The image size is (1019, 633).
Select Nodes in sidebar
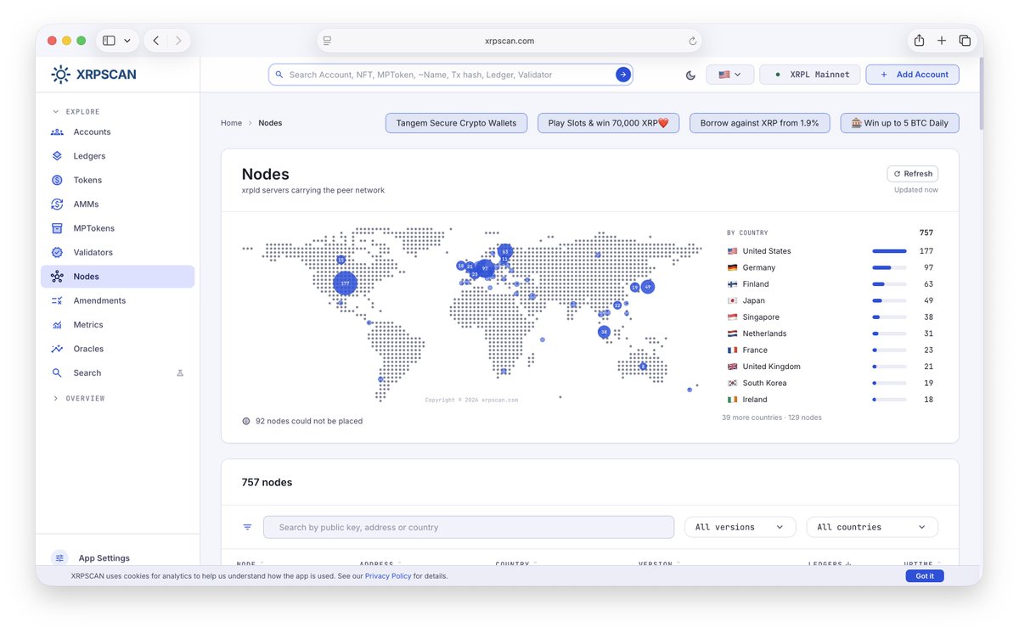pyautogui.click(x=117, y=277)
